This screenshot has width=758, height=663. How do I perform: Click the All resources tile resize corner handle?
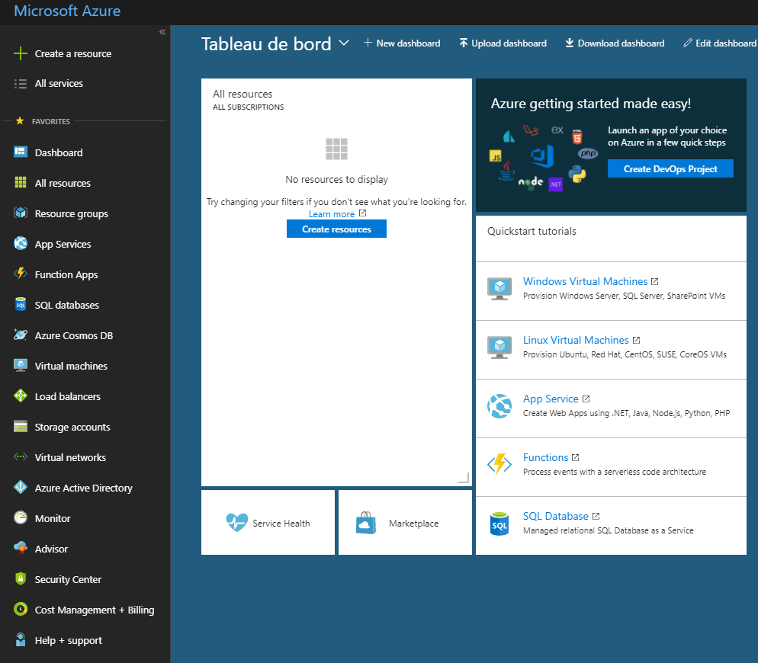[464, 478]
